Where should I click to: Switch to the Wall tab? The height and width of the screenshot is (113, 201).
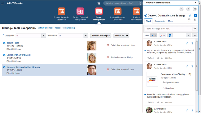pos(148,21)
